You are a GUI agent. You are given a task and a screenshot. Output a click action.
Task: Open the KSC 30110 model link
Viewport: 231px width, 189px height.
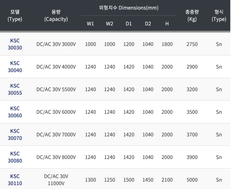[x=15, y=180]
